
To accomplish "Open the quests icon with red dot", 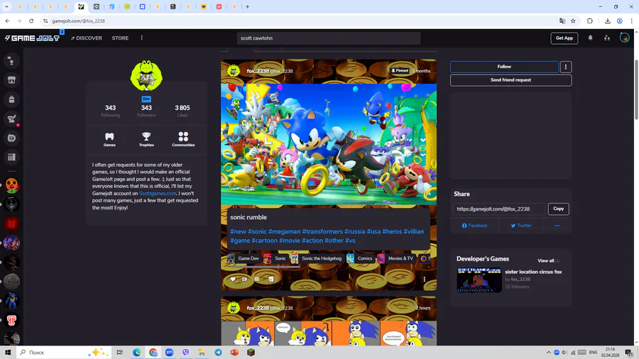I will 11,119.
